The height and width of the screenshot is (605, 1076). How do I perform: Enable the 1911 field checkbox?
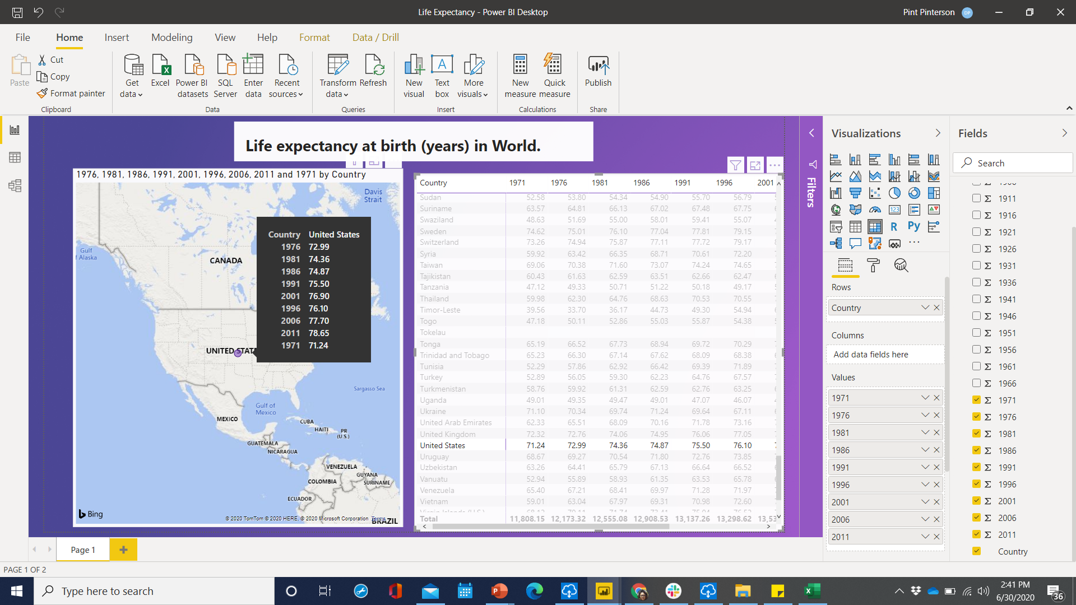(976, 198)
